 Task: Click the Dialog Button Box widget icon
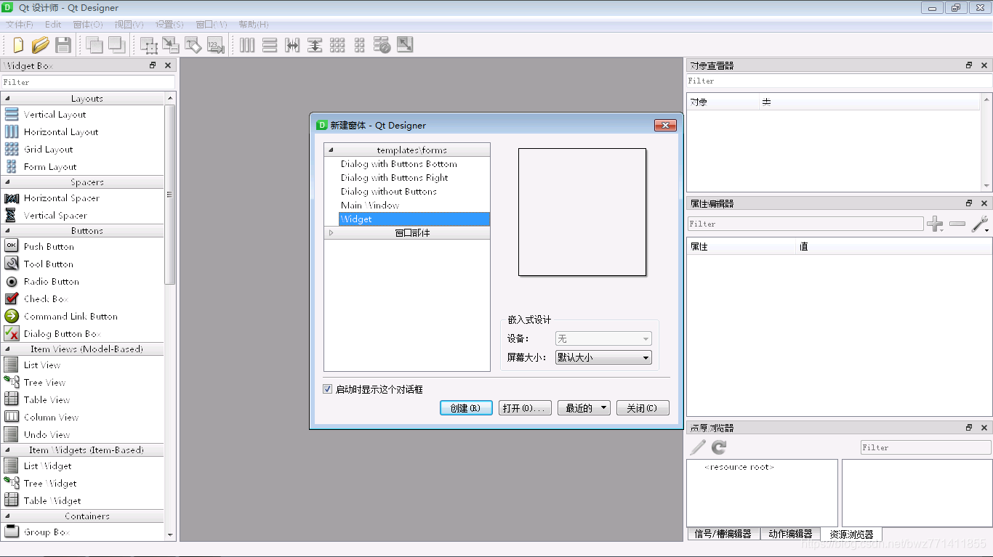coord(12,333)
